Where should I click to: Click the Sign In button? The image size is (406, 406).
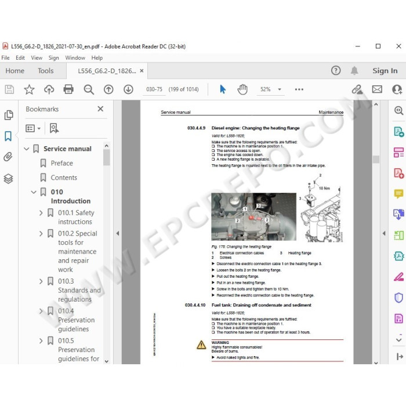click(385, 71)
